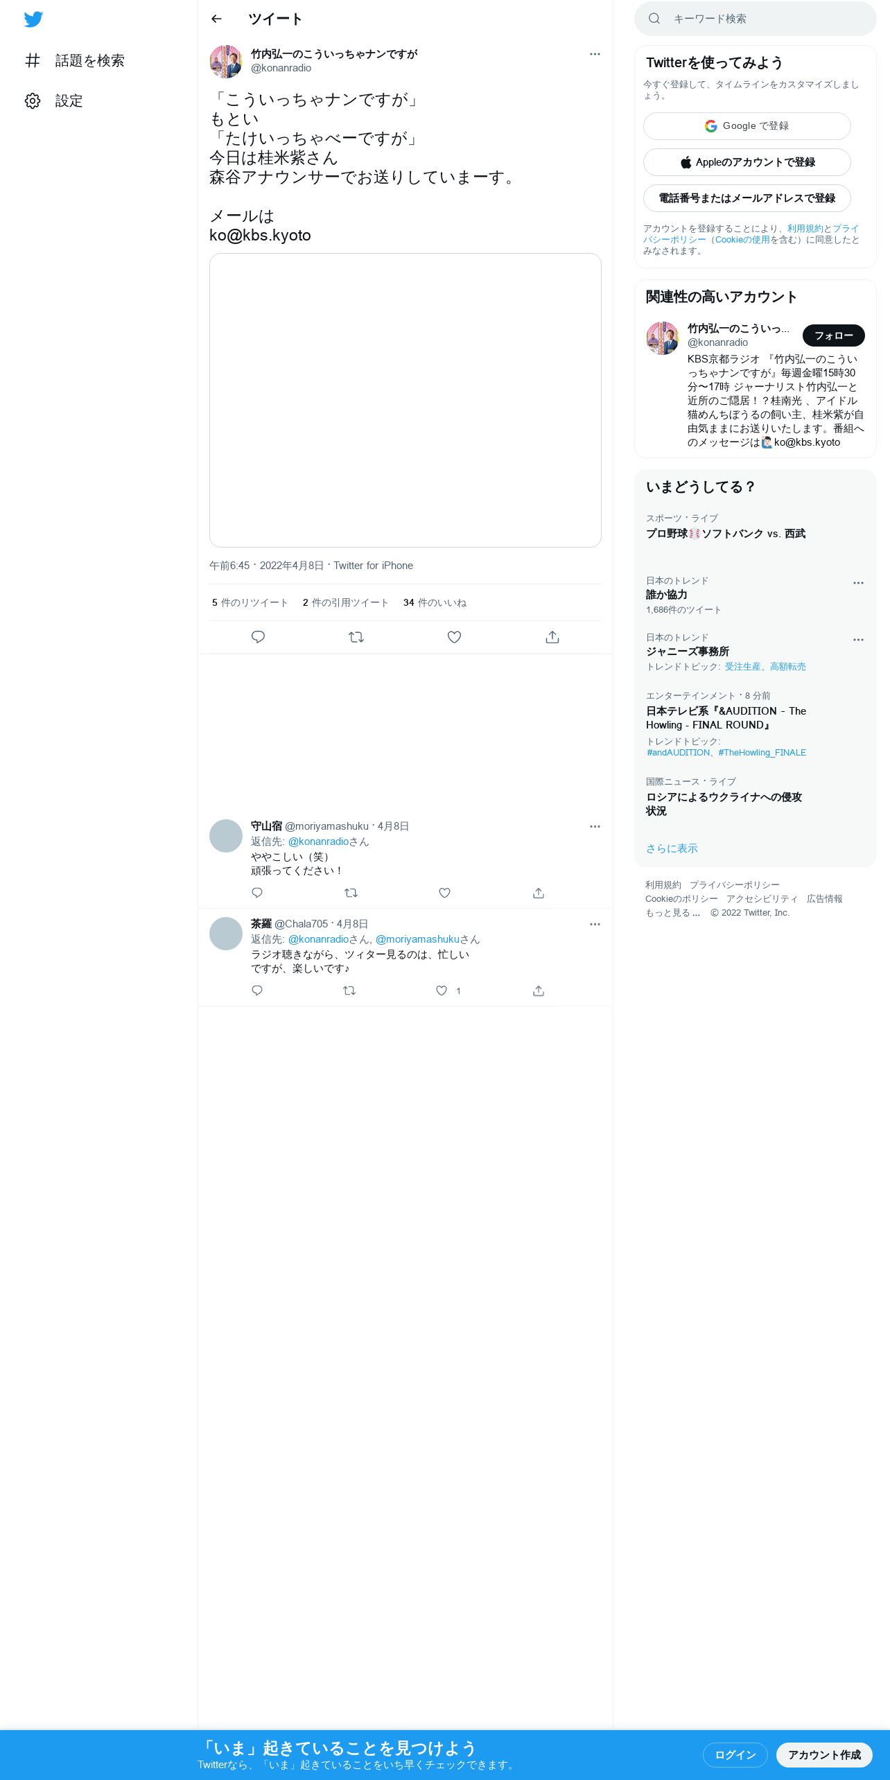Reply to 茶羅's tweet
The height and width of the screenshot is (1780, 890).
tap(257, 991)
